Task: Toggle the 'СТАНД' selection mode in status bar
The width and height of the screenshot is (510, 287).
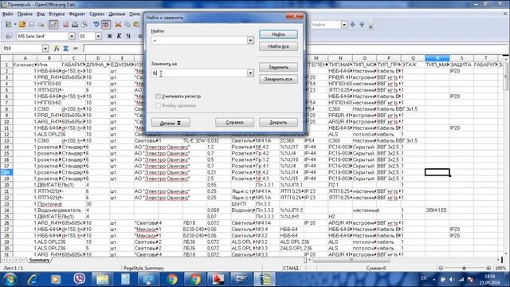Action: (290, 268)
